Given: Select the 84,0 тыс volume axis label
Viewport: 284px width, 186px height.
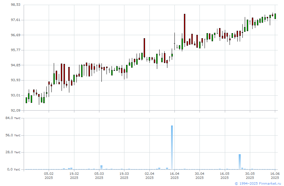Looking at the screenshot, I should [x=13, y=118].
